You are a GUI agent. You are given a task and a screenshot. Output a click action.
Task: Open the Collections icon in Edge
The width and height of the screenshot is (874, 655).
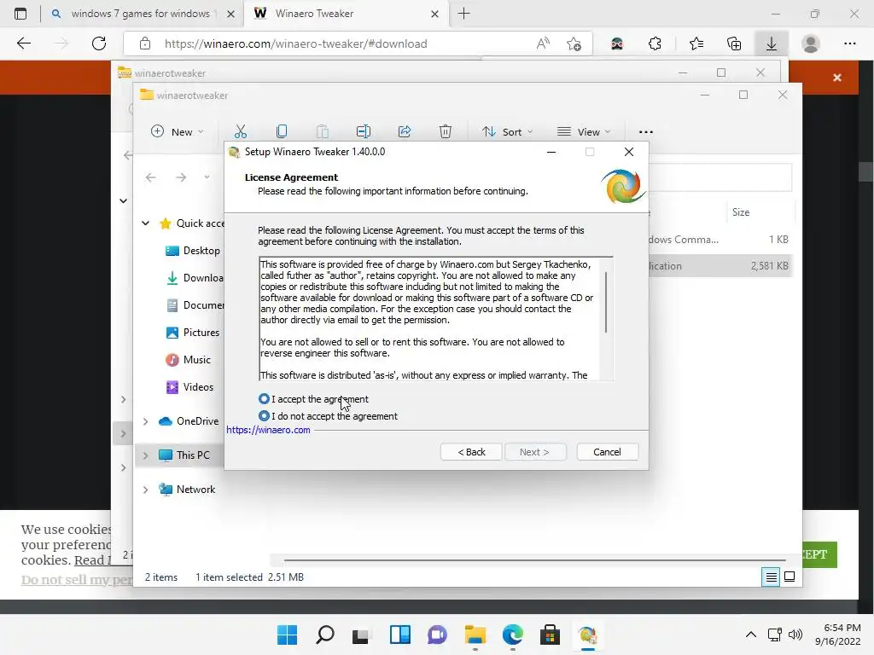click(734, 43)
